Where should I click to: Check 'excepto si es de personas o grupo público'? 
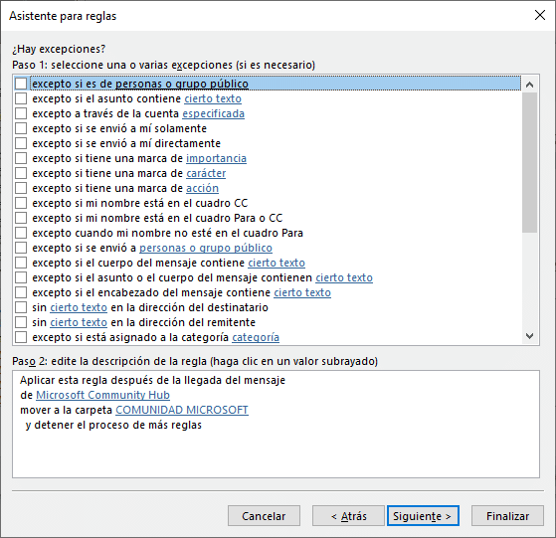click(x=21, y=84)
